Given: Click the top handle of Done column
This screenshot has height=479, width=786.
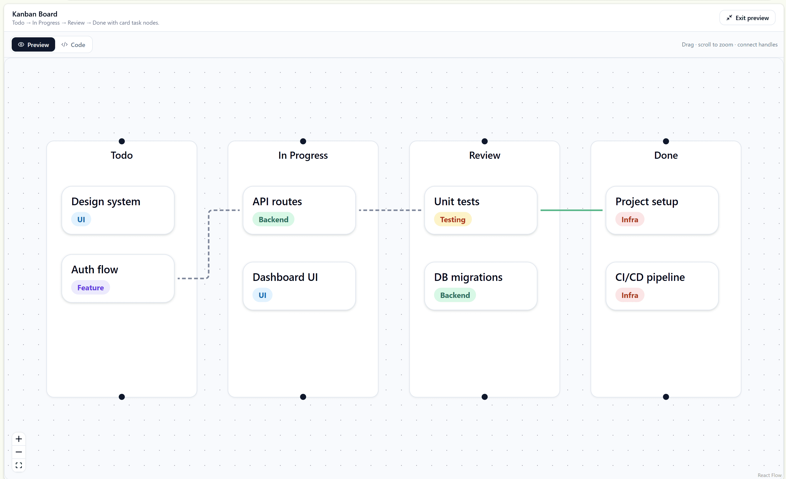Looking at the screenshot, I should click(x=666, y=141).
